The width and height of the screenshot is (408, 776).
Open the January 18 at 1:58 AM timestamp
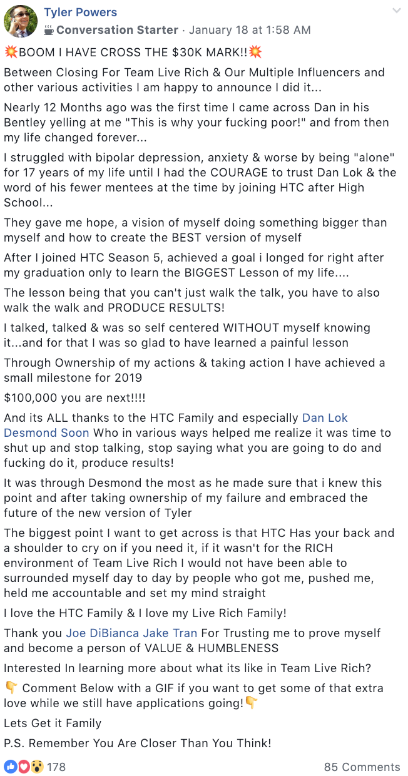point(250,30)
